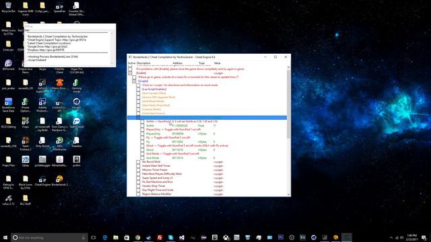Enable the Super Speed and Jump x3 checkbox
431x242 pixels.
tap(138, 178)
